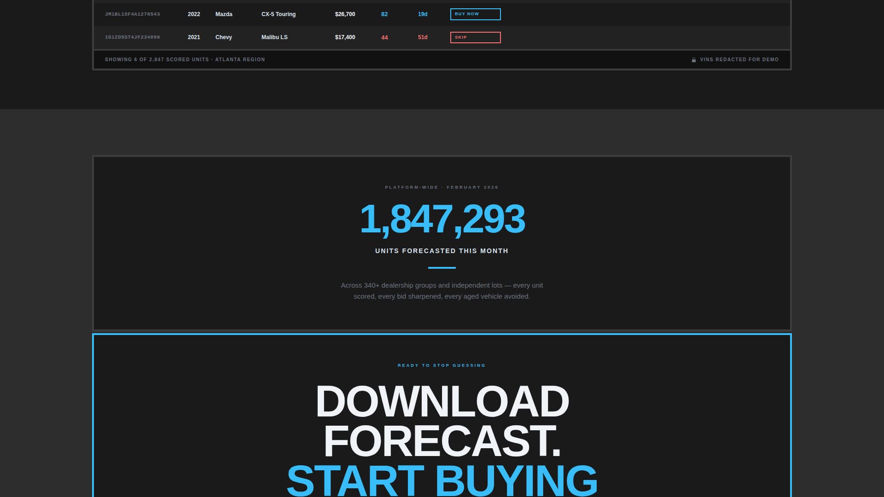Select the score value 82 for the Mazda
This screenshot has width=884, height=497.
[x=384, y=14]
